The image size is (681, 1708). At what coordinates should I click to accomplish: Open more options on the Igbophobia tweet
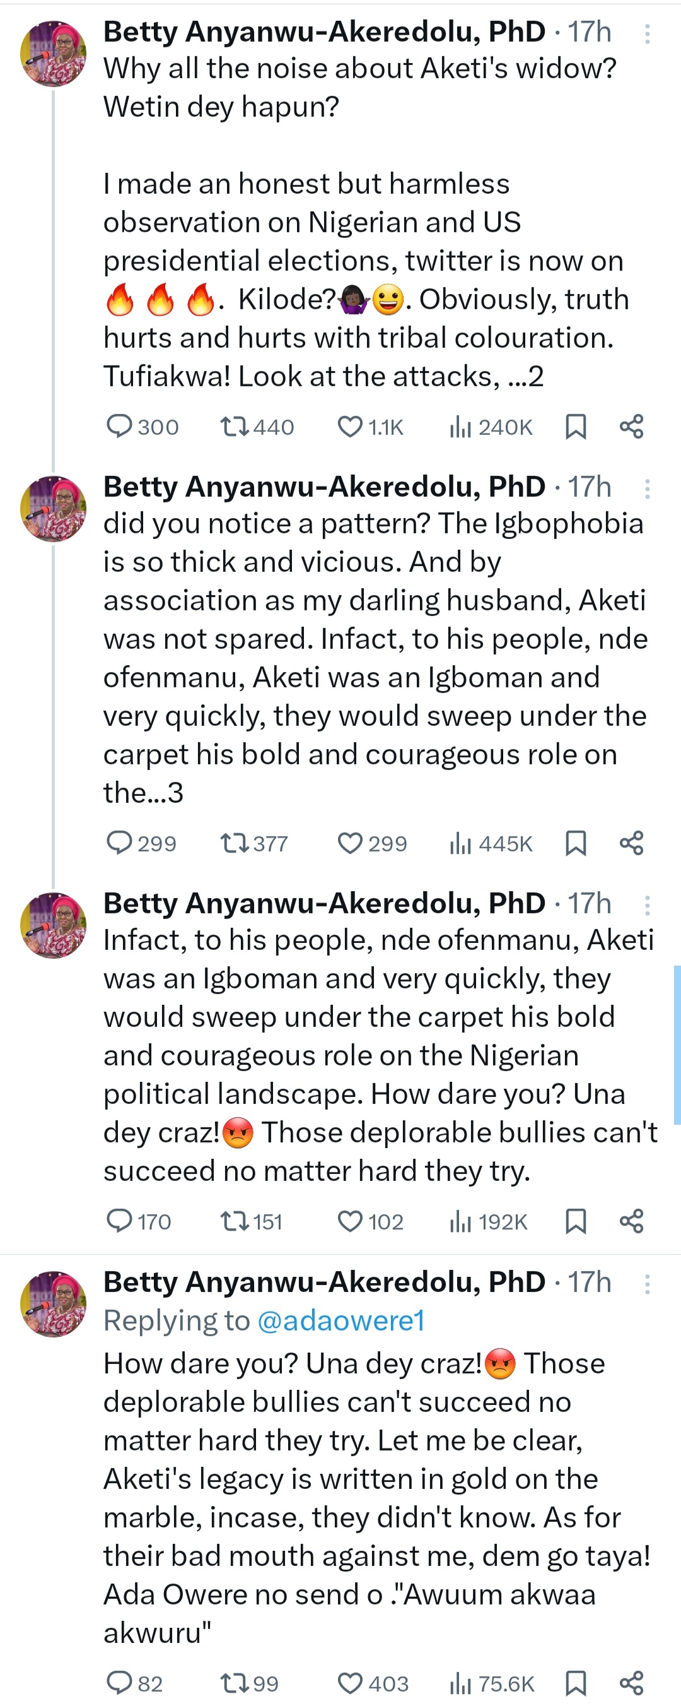coord(647,489)
